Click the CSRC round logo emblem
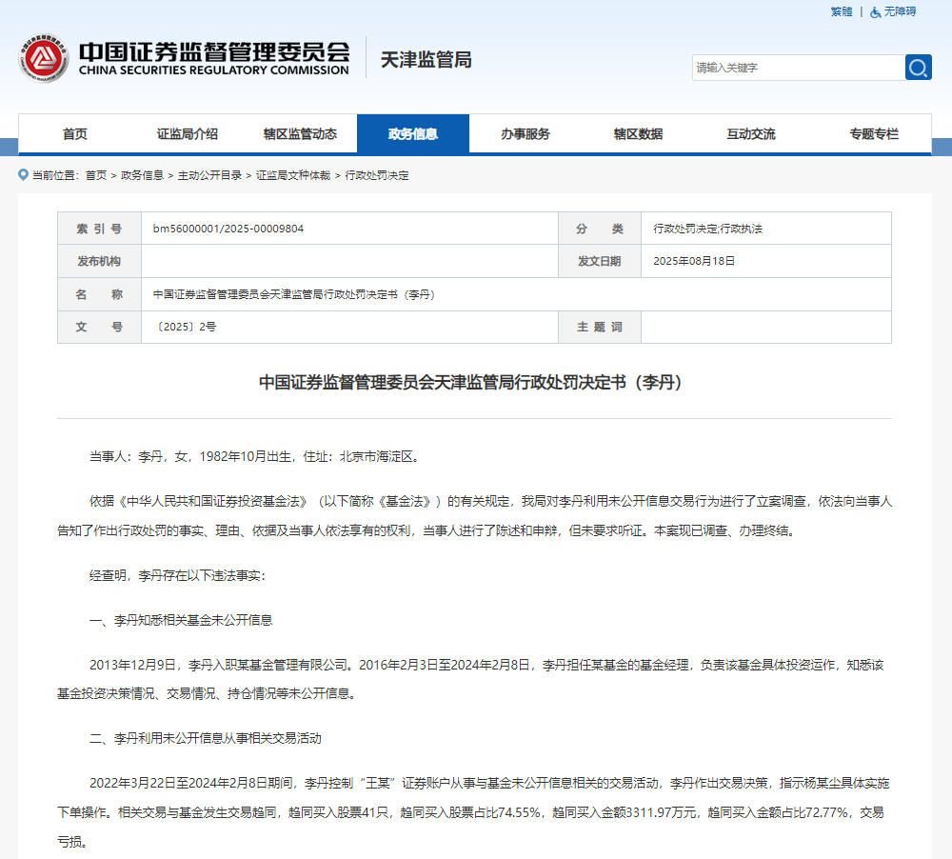The image size is (952, 859). pos(43,59)
